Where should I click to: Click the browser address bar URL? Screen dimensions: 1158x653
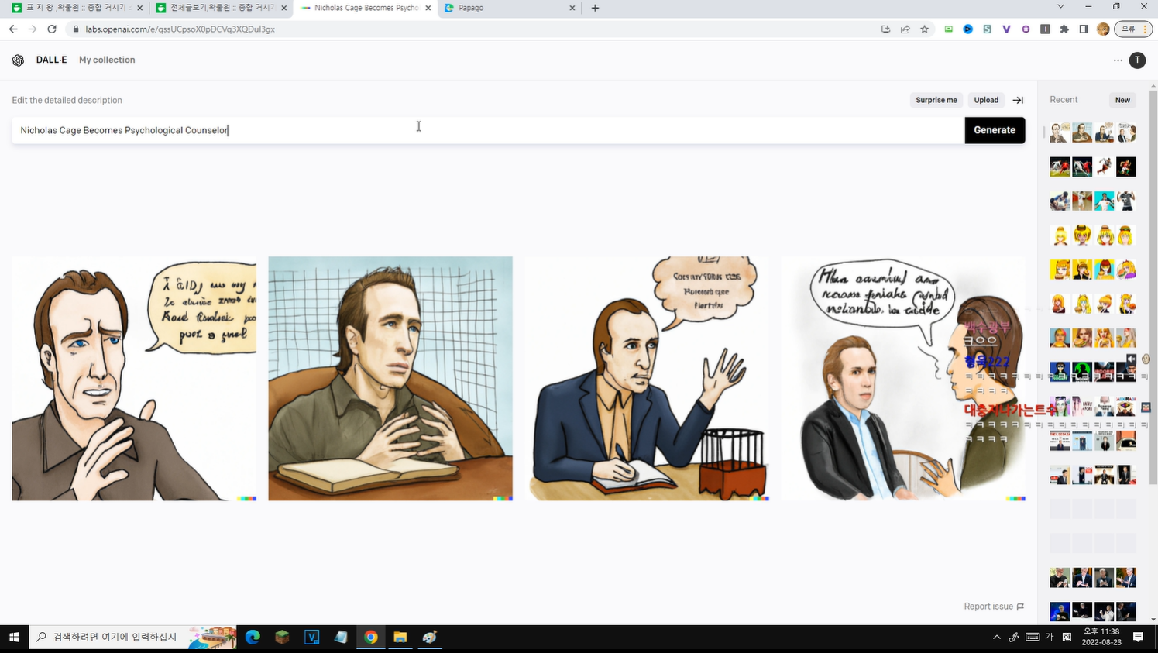pos(180,29)
